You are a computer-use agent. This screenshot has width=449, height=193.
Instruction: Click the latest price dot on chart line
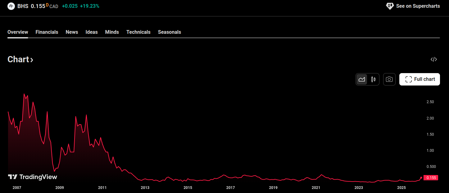point(421,178)
